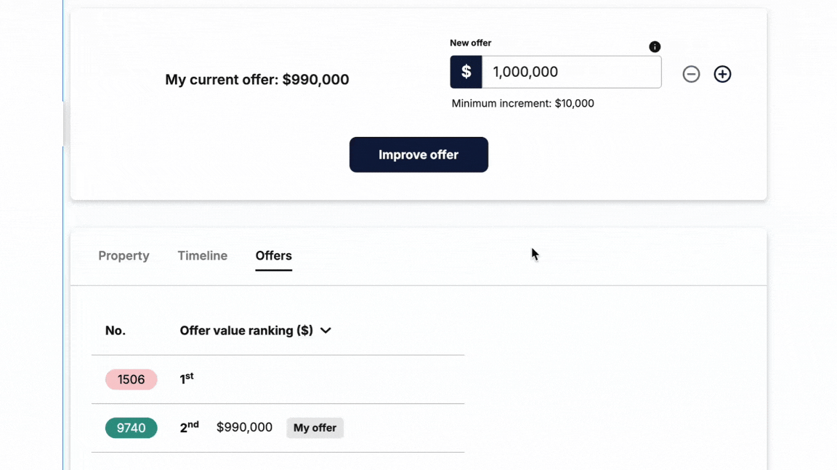Screen dimensions: 837x470
Task: Open the Timeline tab
Action: tap(202, 255)
